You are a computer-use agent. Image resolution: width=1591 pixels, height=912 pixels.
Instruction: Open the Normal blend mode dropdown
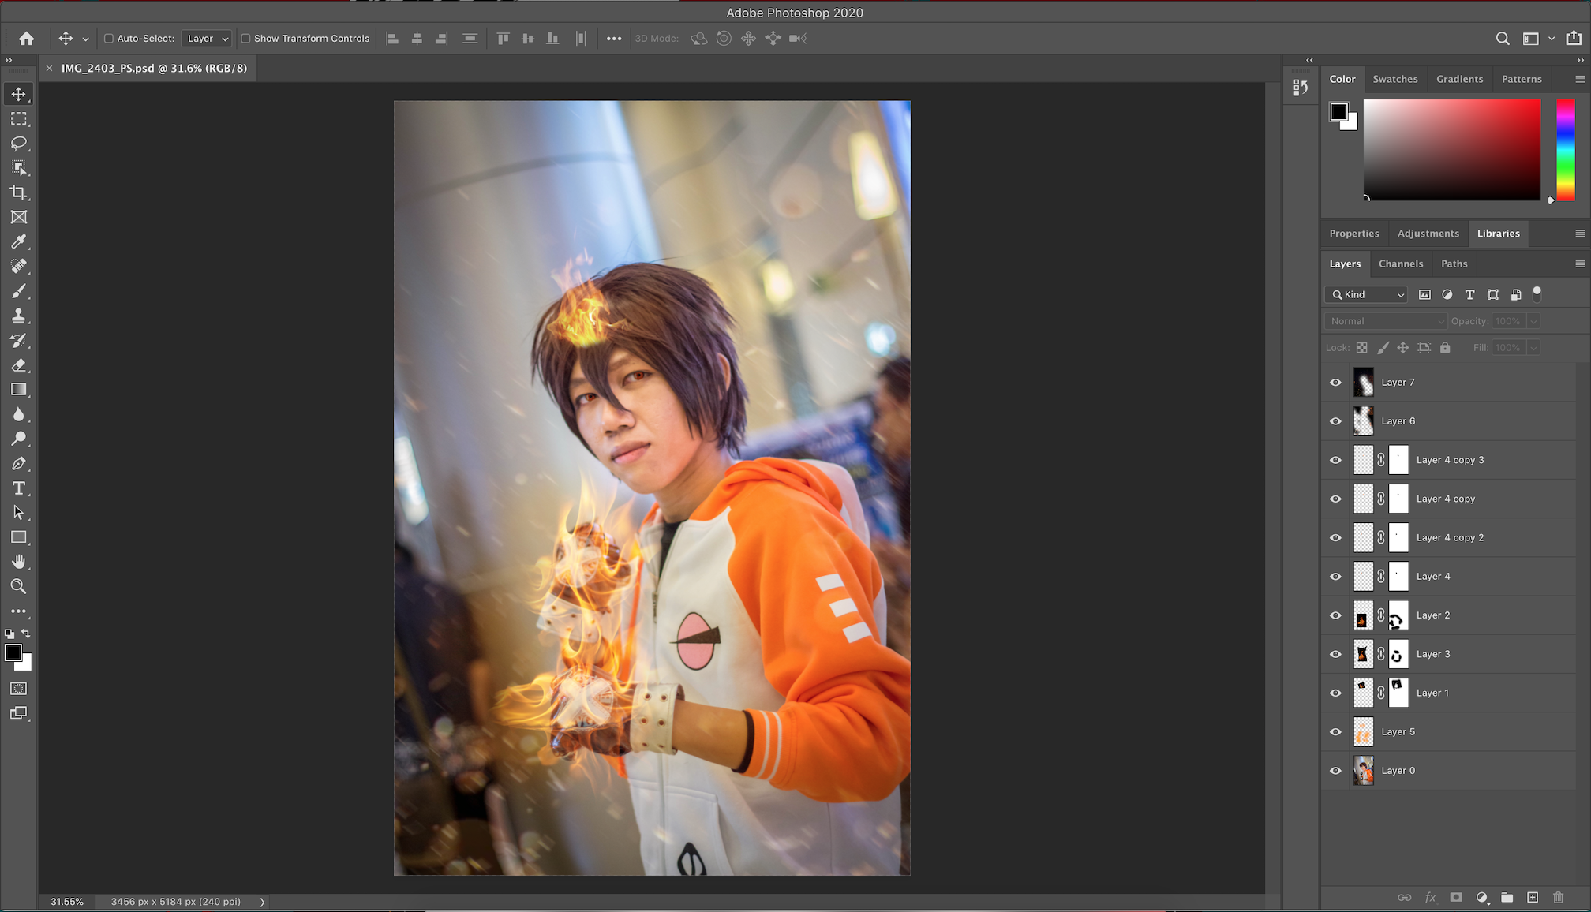click(x=1387, y=321)
